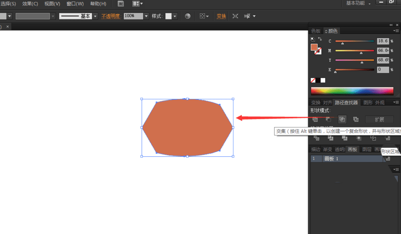Click the swap fill and stroke arrows
Screen dimensions: 401x234
pyautogui.click(x=320, y=39)
